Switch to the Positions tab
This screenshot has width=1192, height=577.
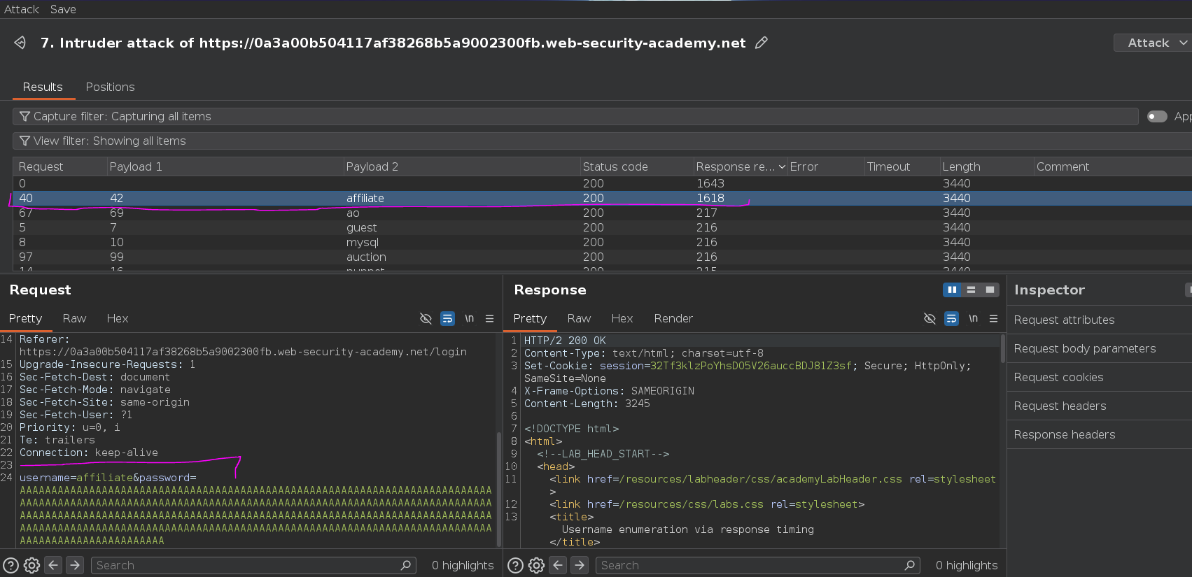pos(110,87)
